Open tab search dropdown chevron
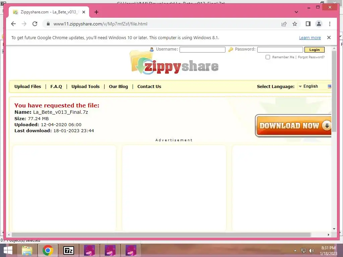The image size is (343, 257). [x=296, y=12]
